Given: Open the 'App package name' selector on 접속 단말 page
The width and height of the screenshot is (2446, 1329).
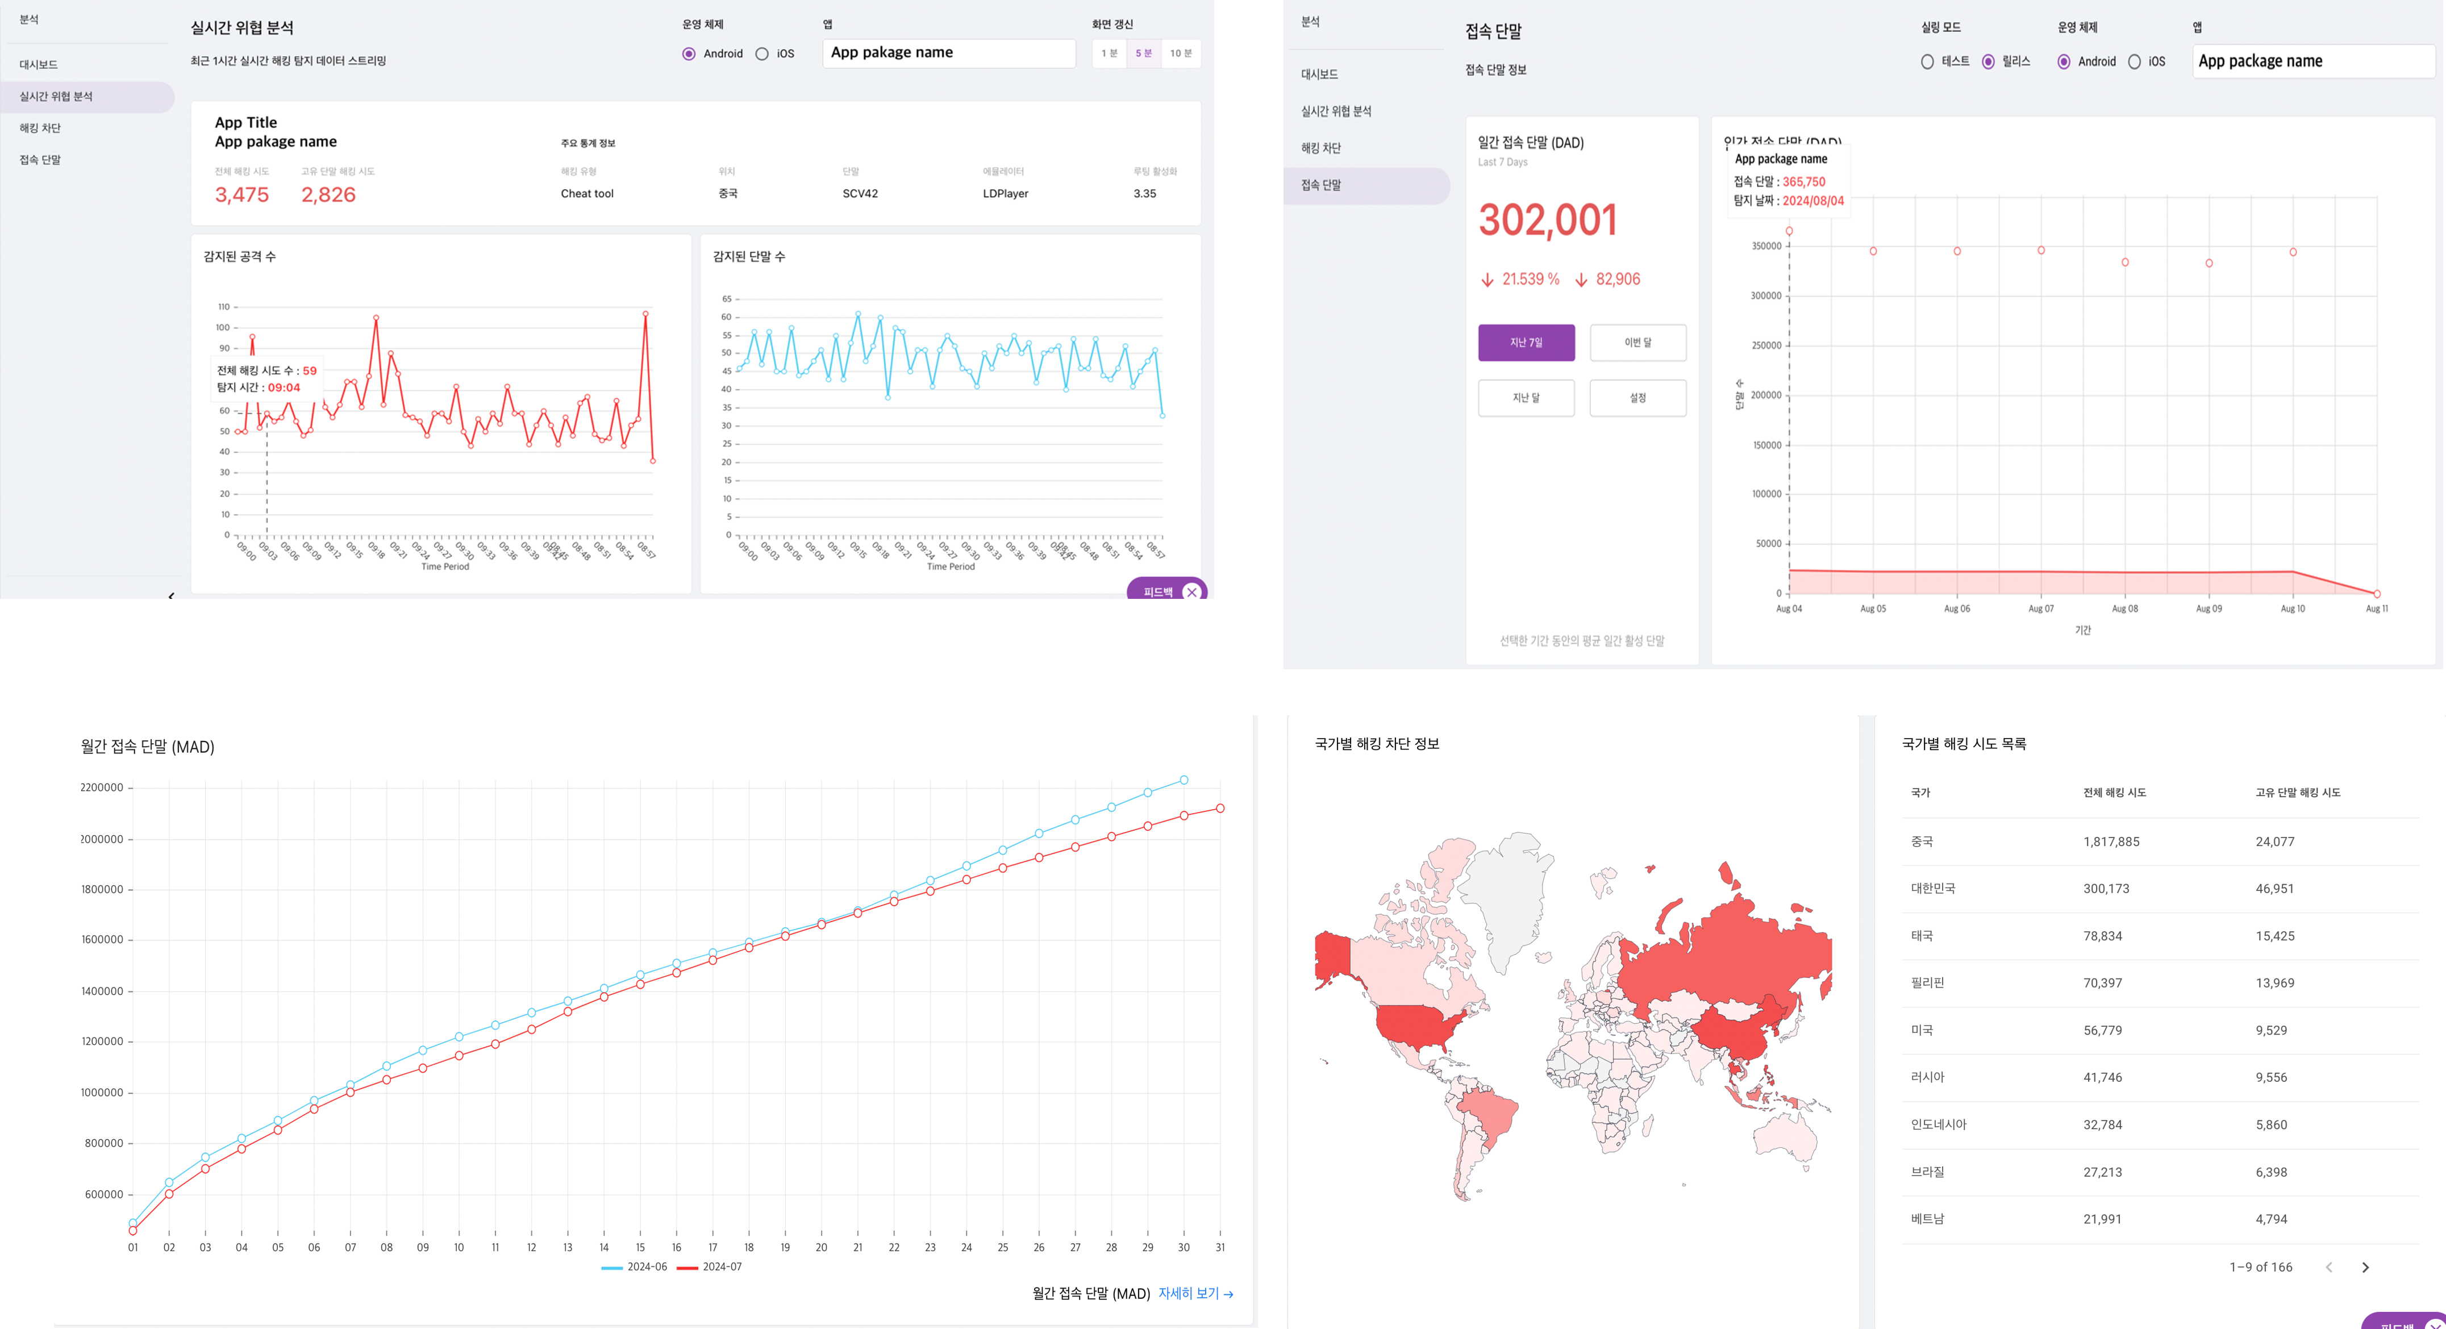Looking at the screenshot, I should (2314, 61).
